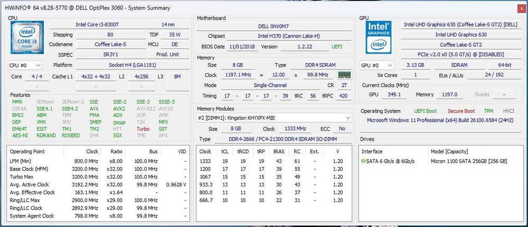Click the B0 stepping value
The image size is (528, 227).
[x=110, y=35]
